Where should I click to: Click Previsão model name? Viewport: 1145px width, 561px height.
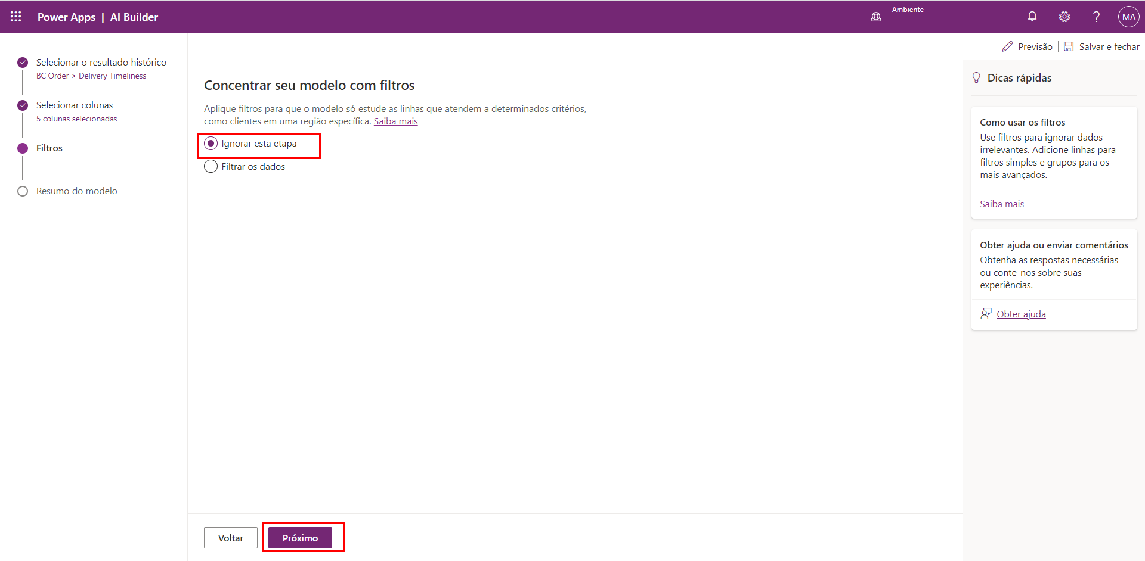click(x=1035, y=46)
